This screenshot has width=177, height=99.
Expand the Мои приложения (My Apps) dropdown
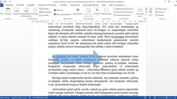(x=72, y=14)
